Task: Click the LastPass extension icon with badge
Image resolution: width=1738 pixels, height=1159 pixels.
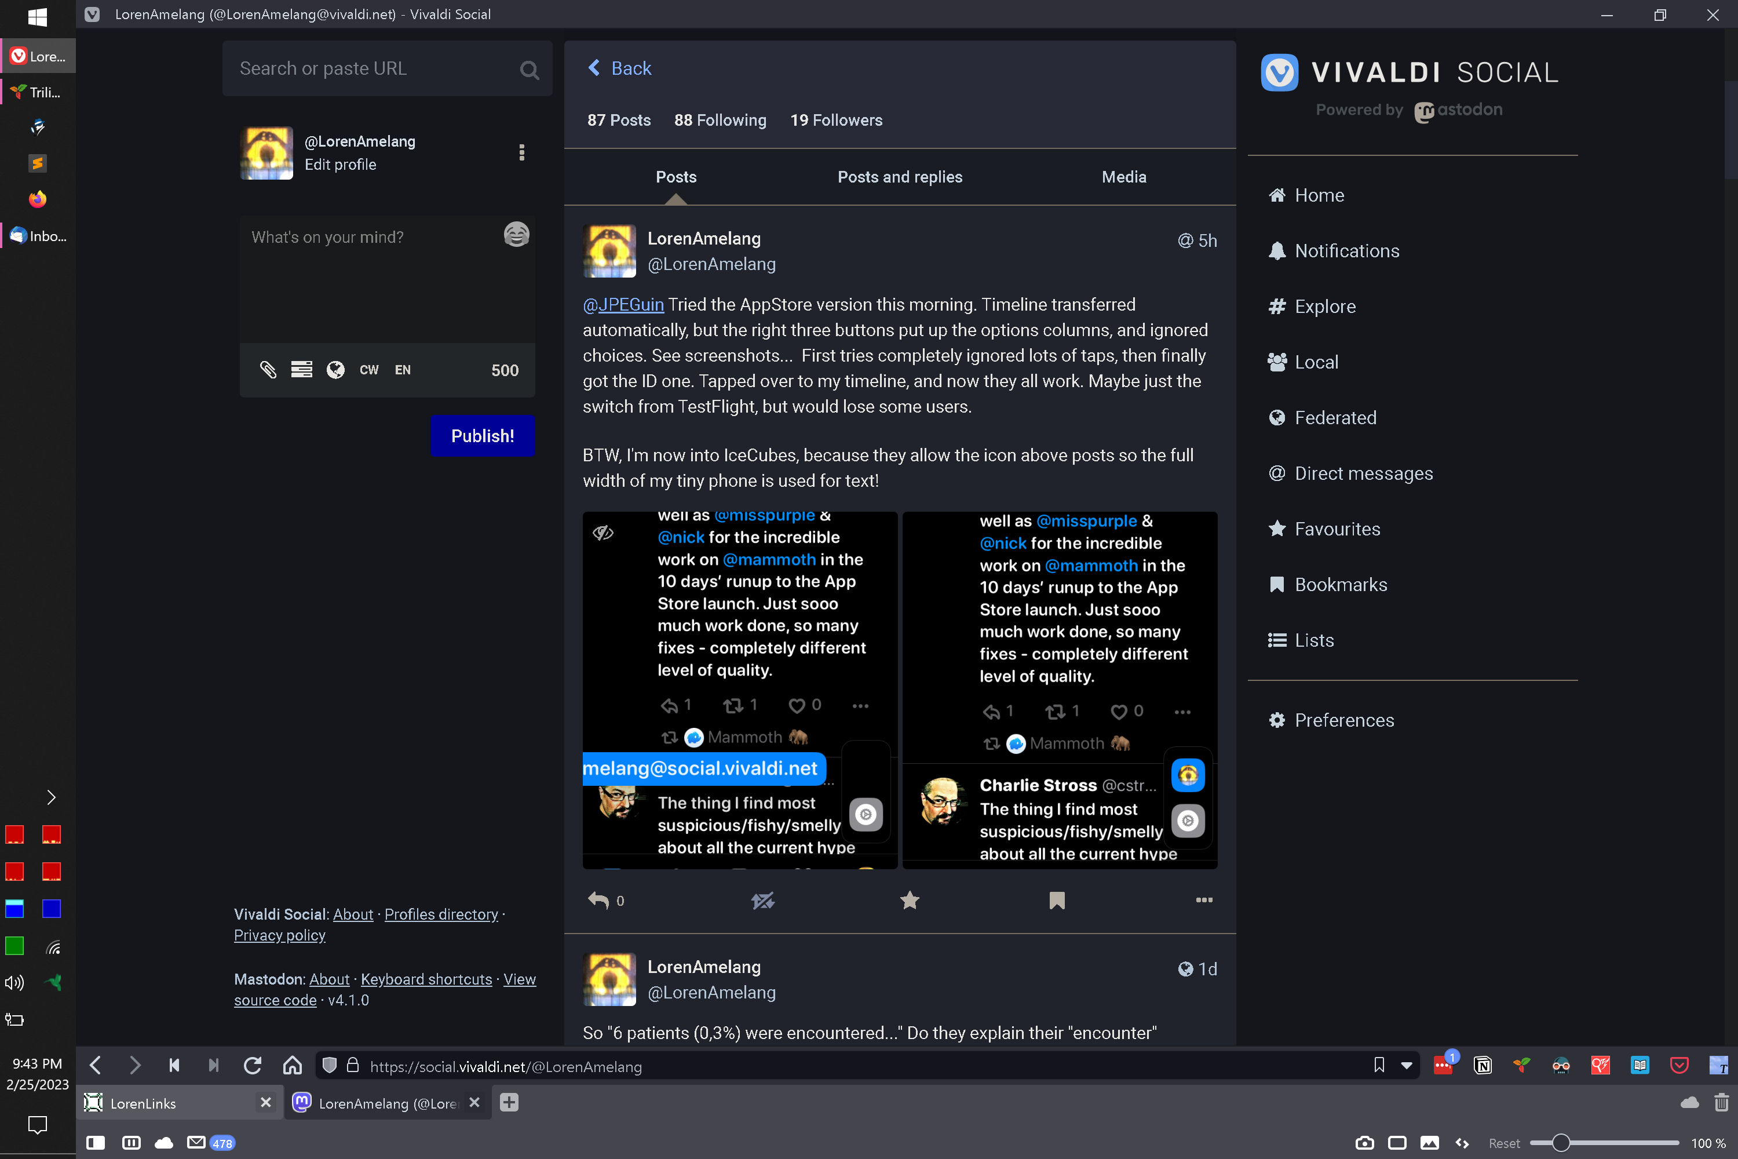Action: pyautogui.click(x=1444, y=1065)
